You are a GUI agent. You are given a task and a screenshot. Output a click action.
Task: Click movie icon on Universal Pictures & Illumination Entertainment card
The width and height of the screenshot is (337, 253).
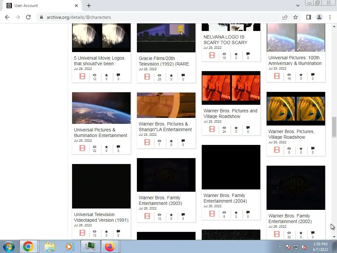(82, 148)
